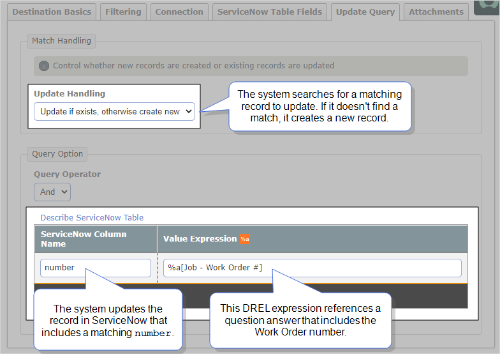
Task: Select the Update Query tab
Action: 365,12
